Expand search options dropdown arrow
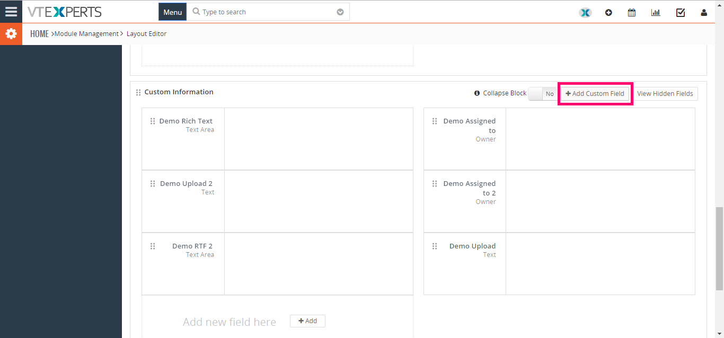The width and height of the screenshot is (724, 338). [340, 12]
